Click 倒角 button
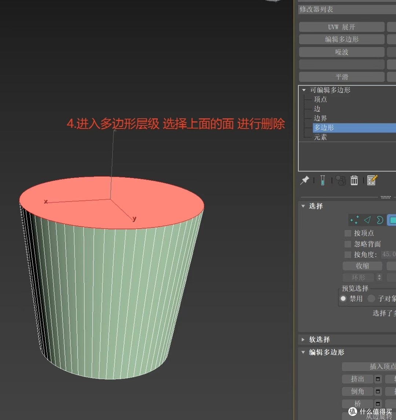The image size is (396, 420). 357,391
